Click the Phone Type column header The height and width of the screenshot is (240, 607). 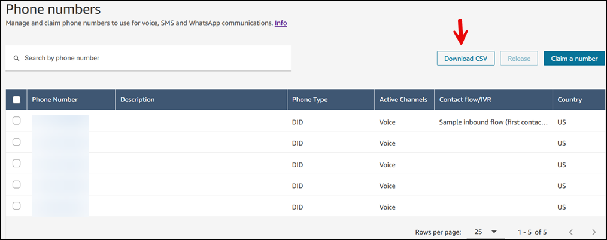click(x=309, y=100)
